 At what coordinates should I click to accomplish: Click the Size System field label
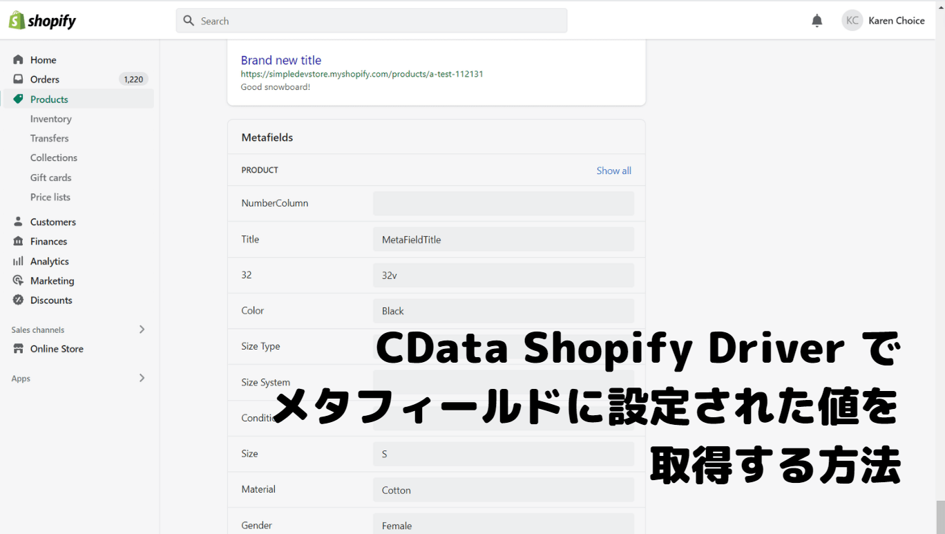point(266,382)
